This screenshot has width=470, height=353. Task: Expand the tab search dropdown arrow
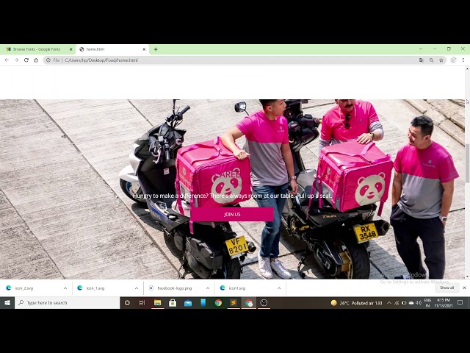point(421,49)
